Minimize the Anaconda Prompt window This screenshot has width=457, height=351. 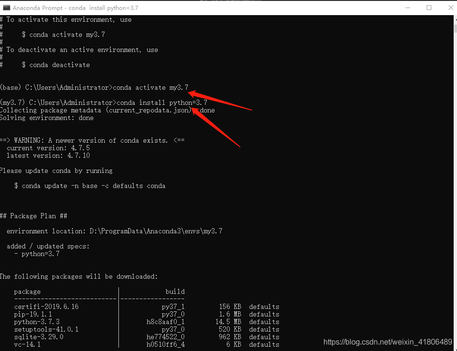pos(408,8)
